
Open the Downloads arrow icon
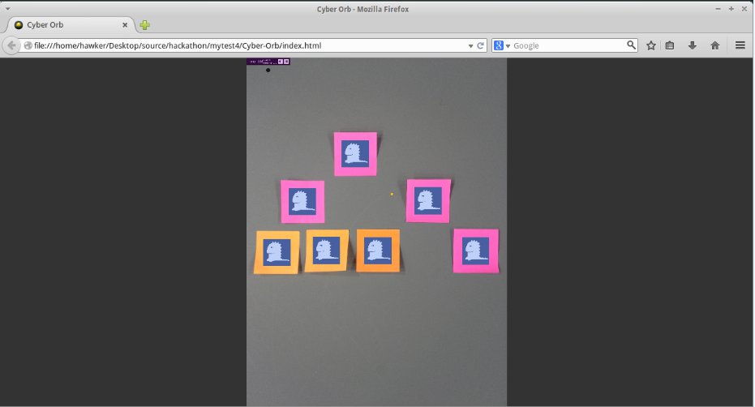point(693,45)
